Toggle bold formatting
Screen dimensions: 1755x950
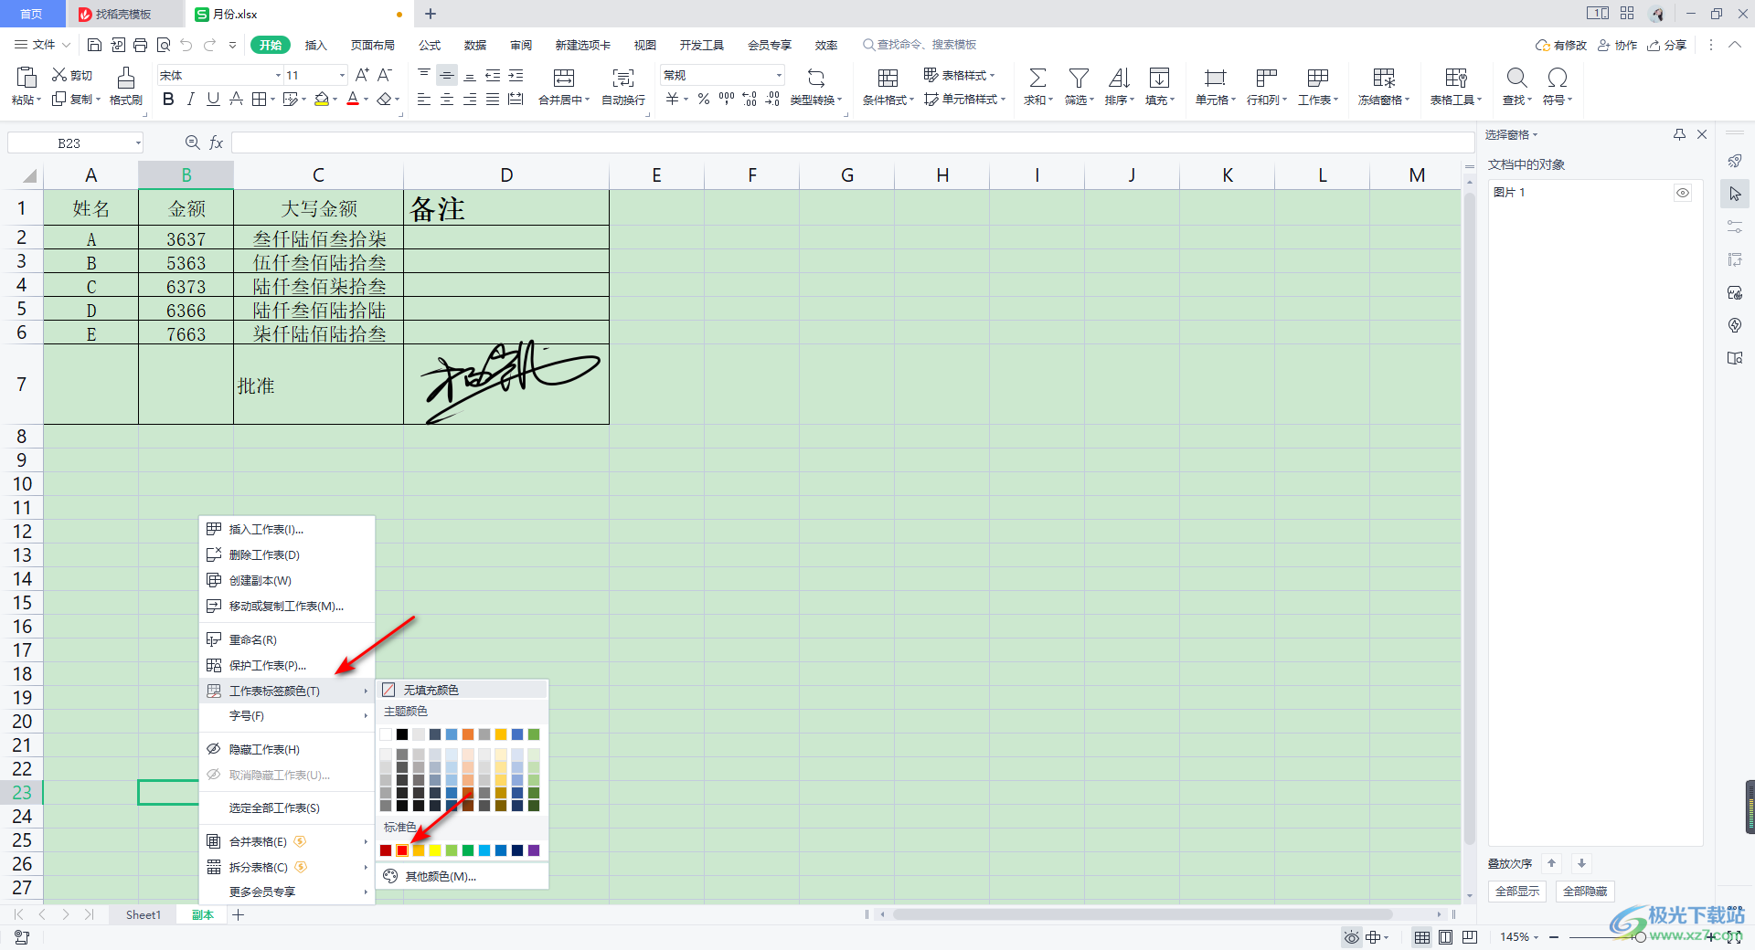(x=168, y=99)
